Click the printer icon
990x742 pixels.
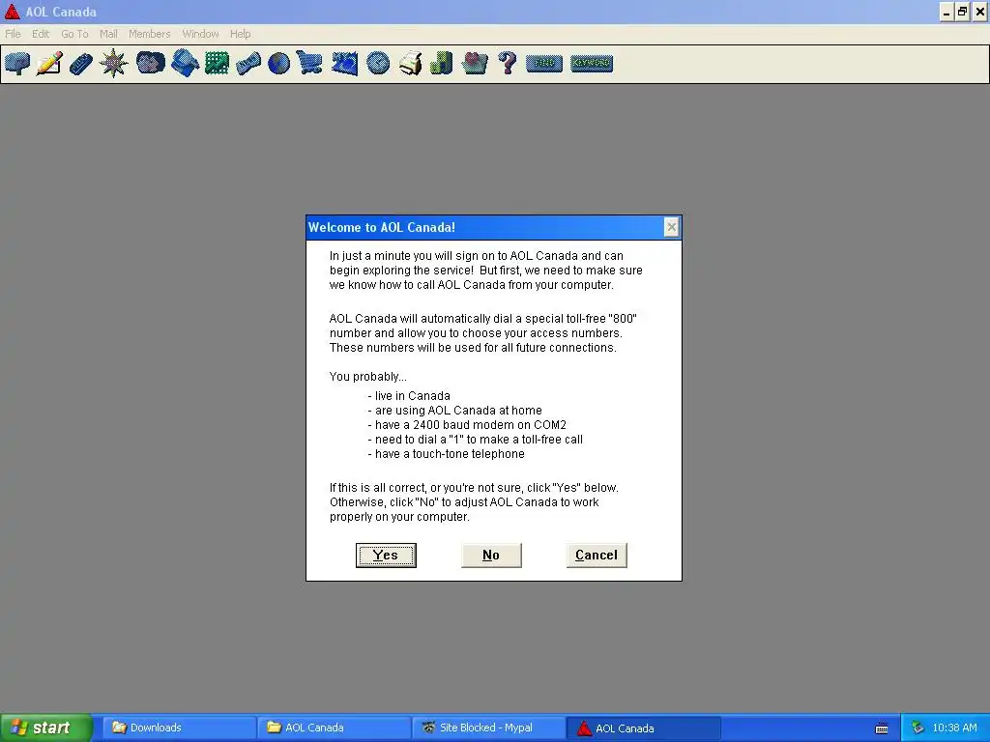click(x=410, y=63)
